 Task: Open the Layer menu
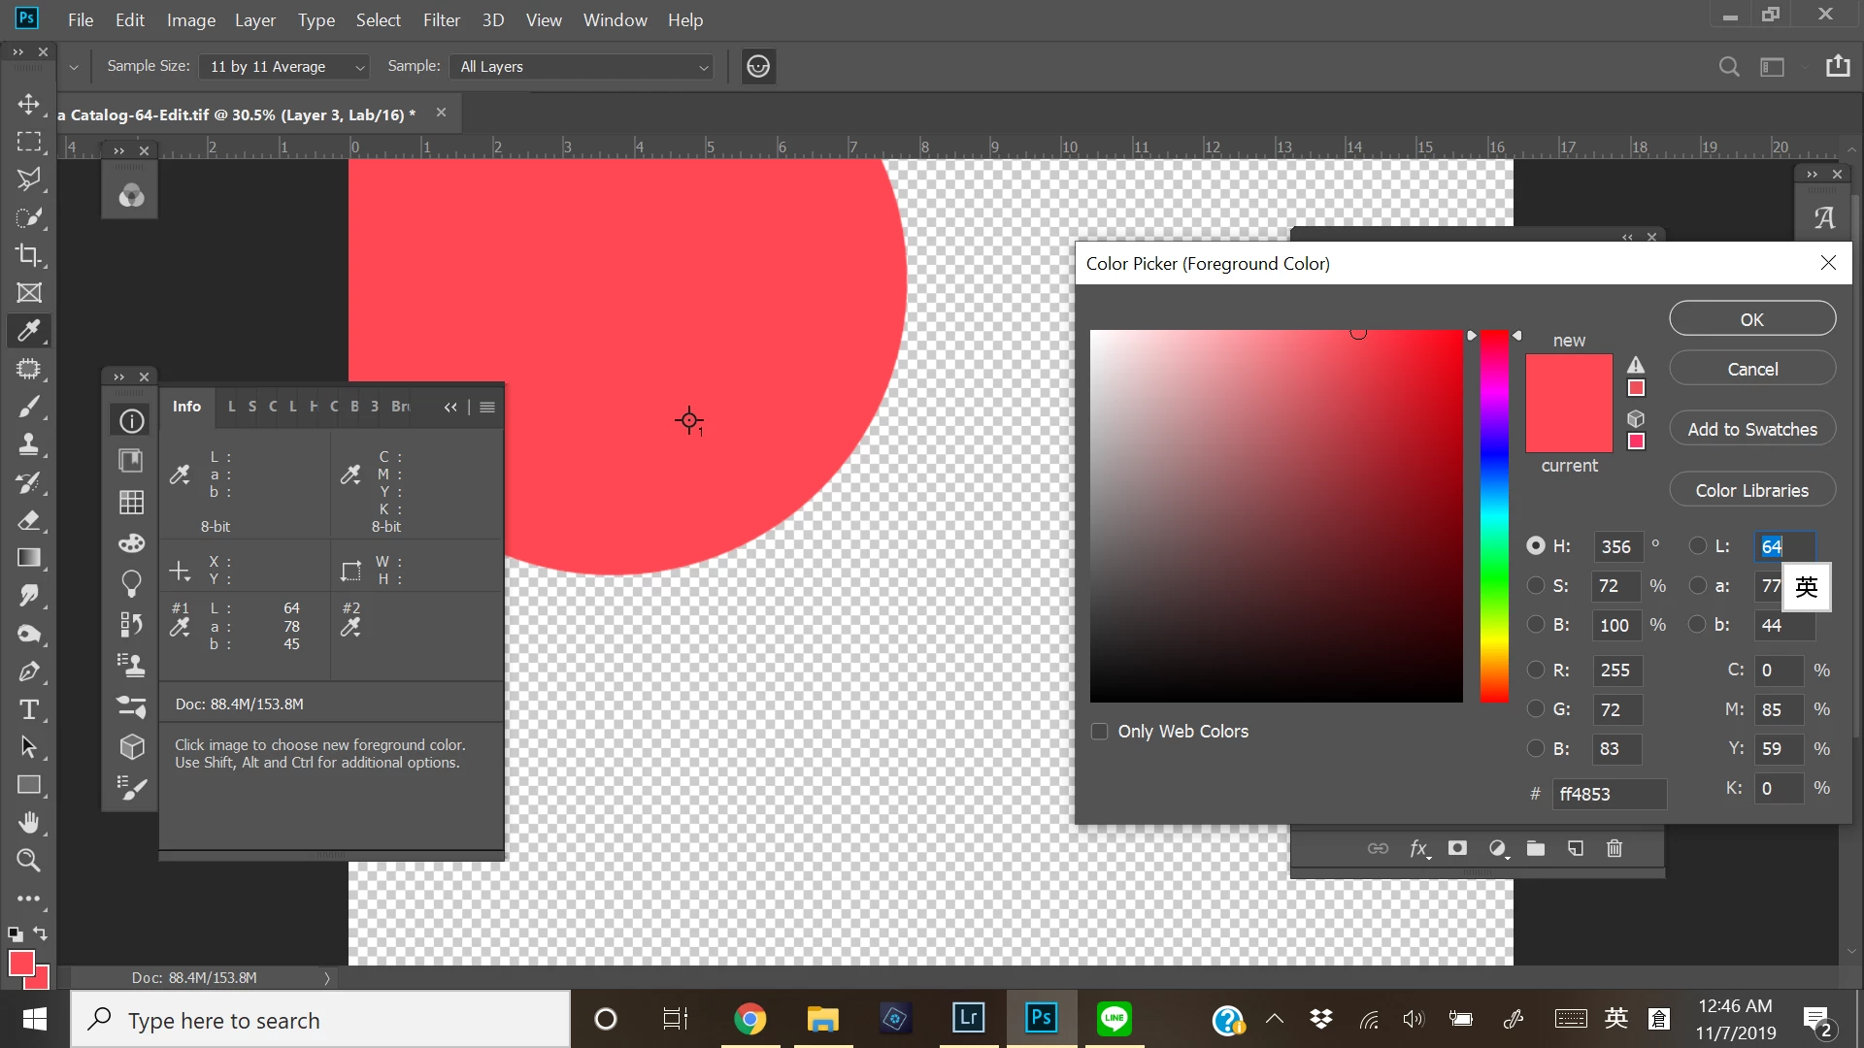point(254,20)
